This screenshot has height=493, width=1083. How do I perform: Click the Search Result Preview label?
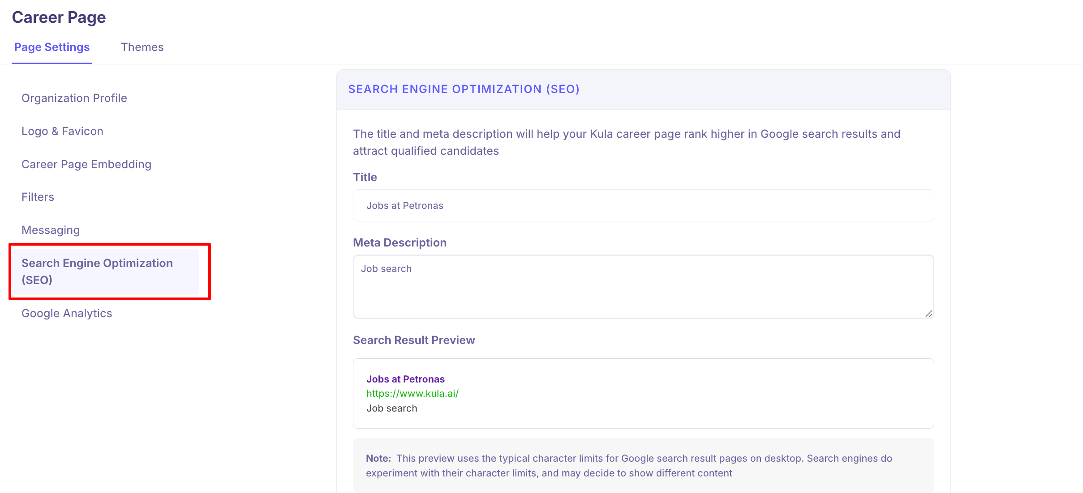point(414,340)
